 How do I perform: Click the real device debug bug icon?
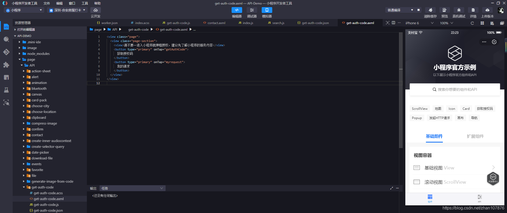coord(459,10)
